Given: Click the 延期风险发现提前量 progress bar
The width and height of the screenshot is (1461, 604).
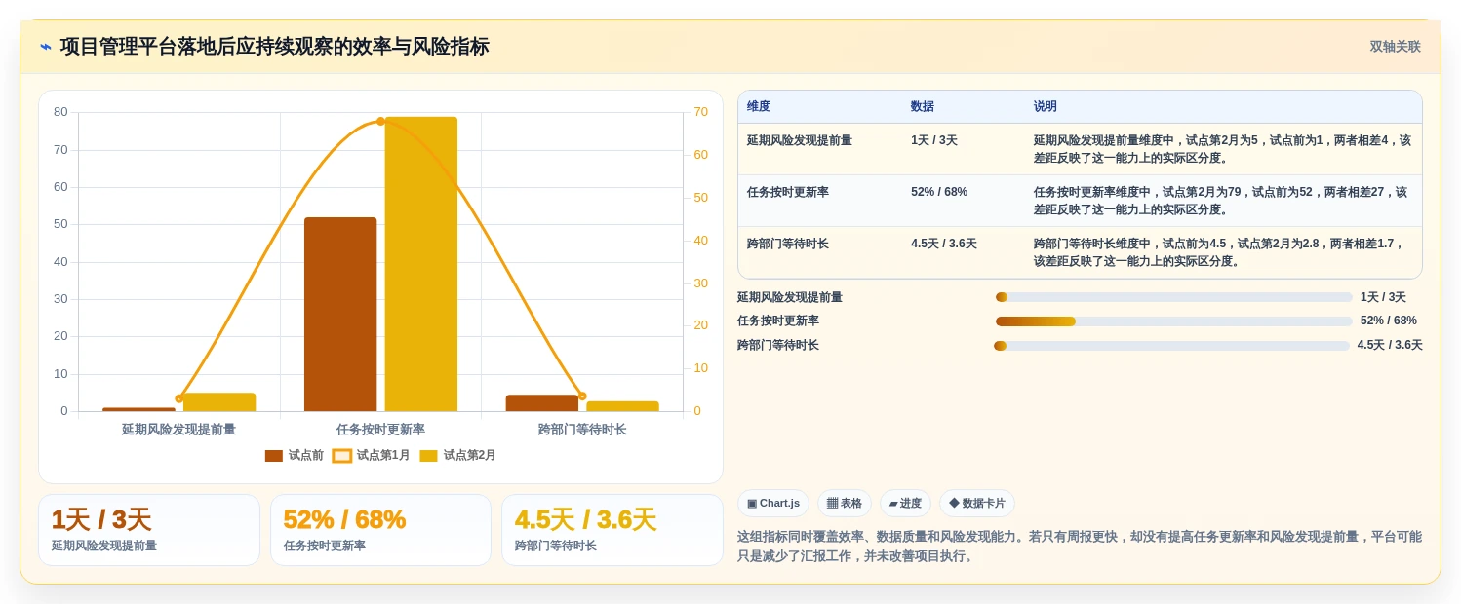Looking at the screenshot, I should (x=1173, y=297).
